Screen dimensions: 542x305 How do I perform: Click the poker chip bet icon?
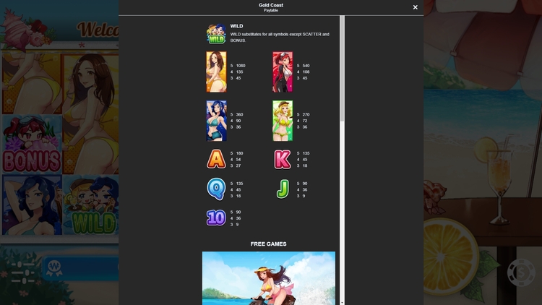520,272
